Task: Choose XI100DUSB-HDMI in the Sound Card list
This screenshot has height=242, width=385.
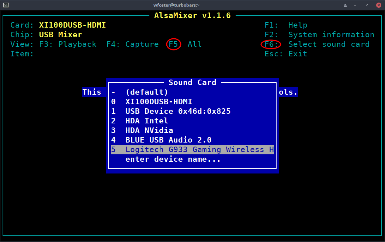Action: [192, 102]
